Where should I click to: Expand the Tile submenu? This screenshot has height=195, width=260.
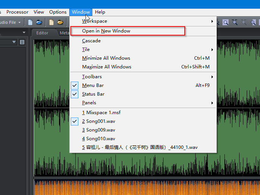pyautogui.click(x=86, y=50)
